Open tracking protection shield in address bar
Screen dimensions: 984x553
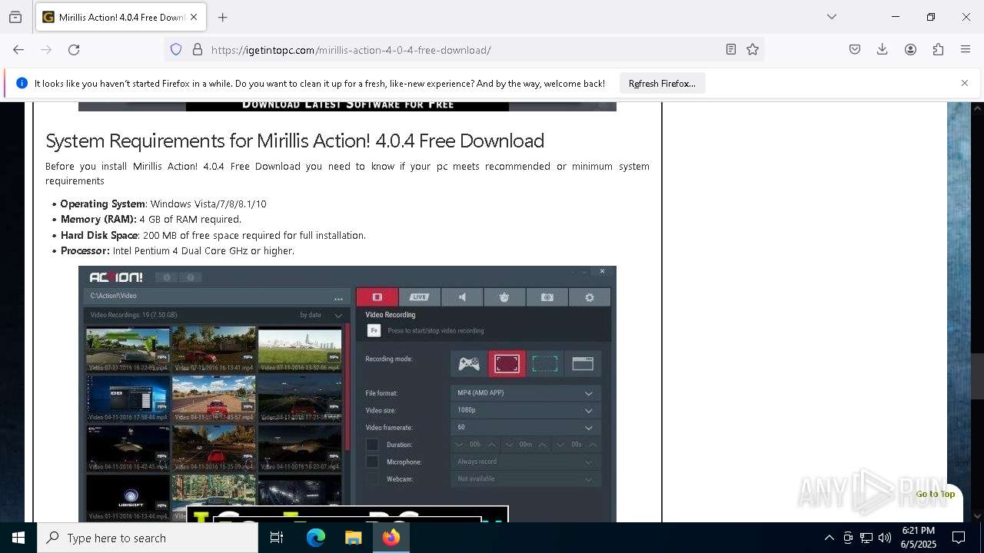[176, 49]
